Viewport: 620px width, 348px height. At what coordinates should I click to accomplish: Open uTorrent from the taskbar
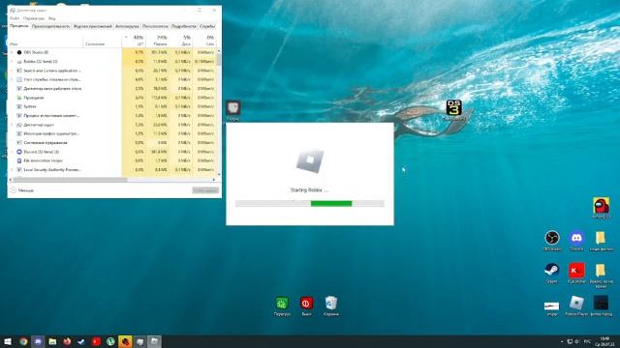click(x=110, y=341)
